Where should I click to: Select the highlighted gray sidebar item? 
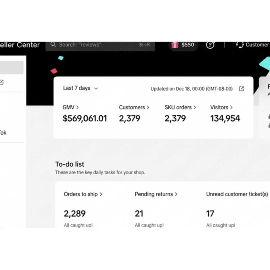click(x=11, y=68)
